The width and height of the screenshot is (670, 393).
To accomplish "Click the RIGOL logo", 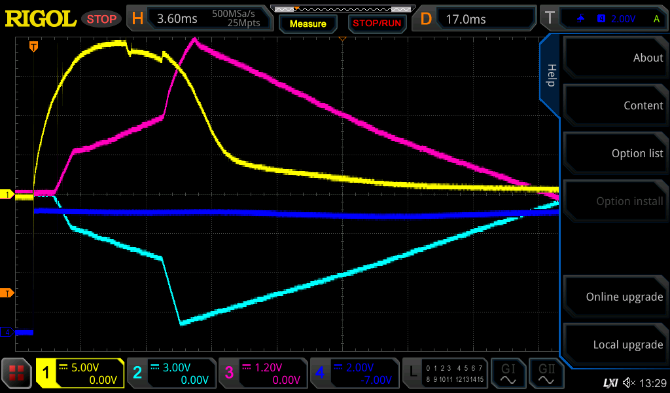I will [41, 19].
